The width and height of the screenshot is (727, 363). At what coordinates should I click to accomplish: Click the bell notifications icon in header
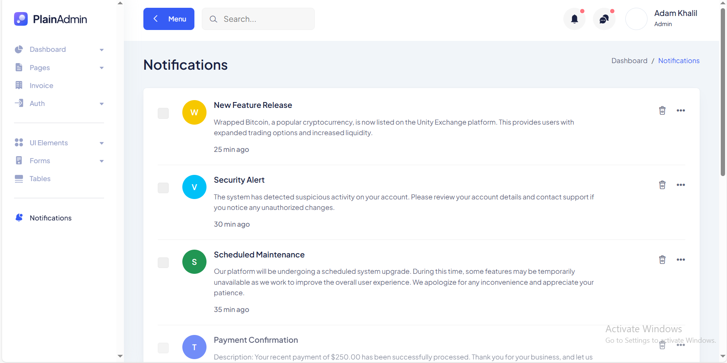[574, 19]
